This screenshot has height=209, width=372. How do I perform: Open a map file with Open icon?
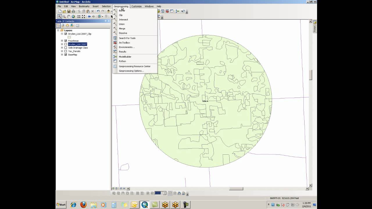pyautogui.click(x=64, y=11)
